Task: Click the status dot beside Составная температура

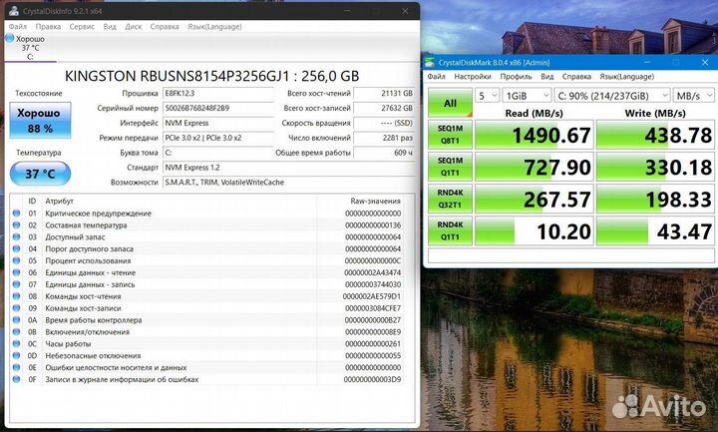Action: click(x=15, y=225)
